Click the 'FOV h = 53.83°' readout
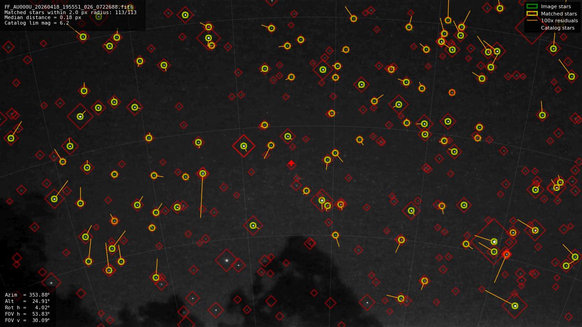The width and height of the screenshot is (582, 327). pyautogui.click(x=27, y=314)
